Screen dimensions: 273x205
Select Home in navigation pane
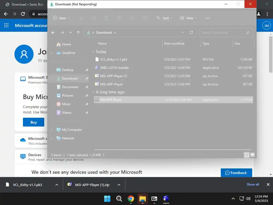pos(64,44)
